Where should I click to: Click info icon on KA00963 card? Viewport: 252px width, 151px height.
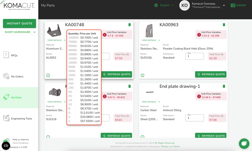(x=142, y=75)
